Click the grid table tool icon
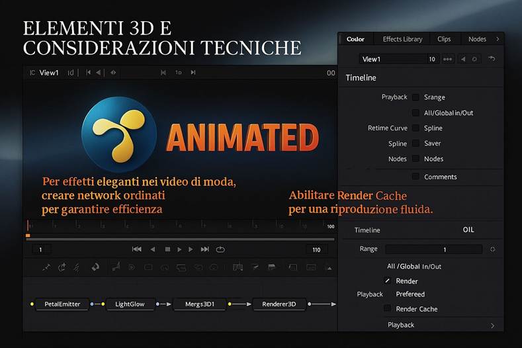 click(x=238, y=267)
